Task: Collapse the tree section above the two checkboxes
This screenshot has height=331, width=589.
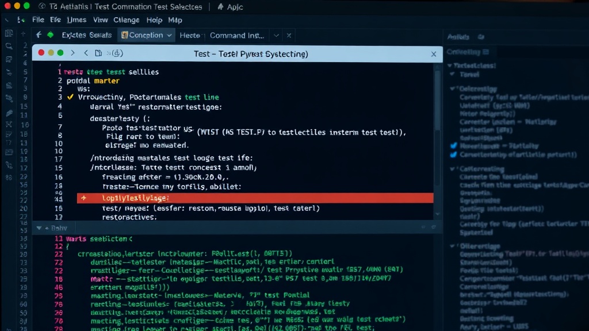Action: click(x=452, y=88)
